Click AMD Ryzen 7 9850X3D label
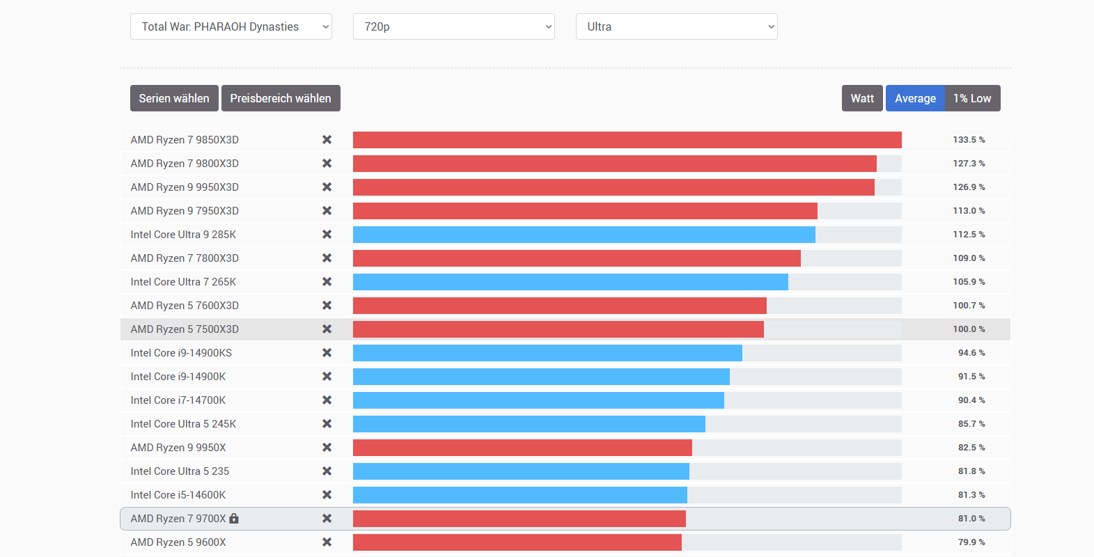 click(x=185, y=140)
